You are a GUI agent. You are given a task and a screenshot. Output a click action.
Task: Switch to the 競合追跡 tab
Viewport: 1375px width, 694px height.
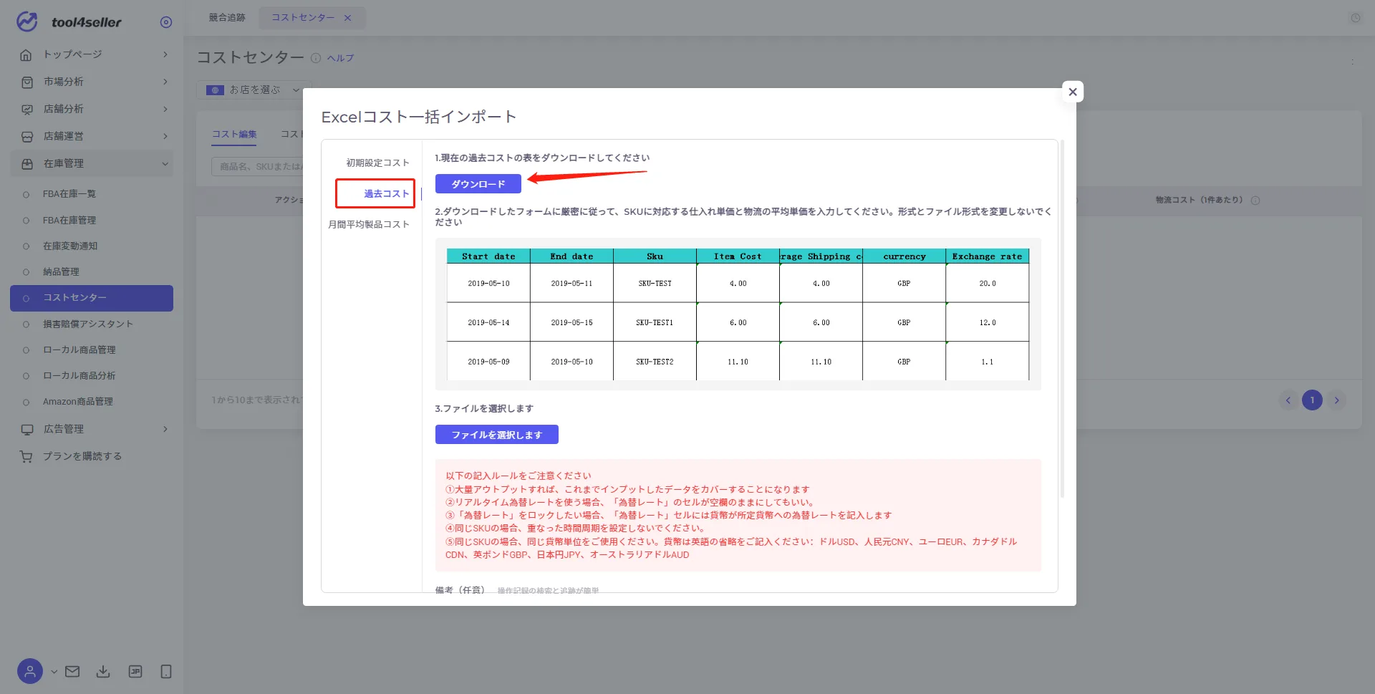click(227, 18)
